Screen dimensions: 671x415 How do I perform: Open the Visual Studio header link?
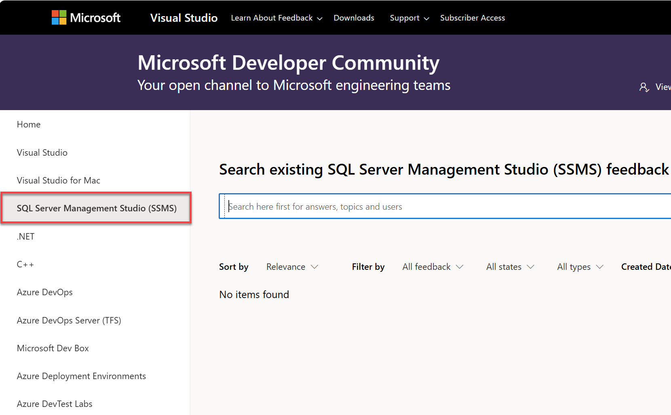click(184, 18)
